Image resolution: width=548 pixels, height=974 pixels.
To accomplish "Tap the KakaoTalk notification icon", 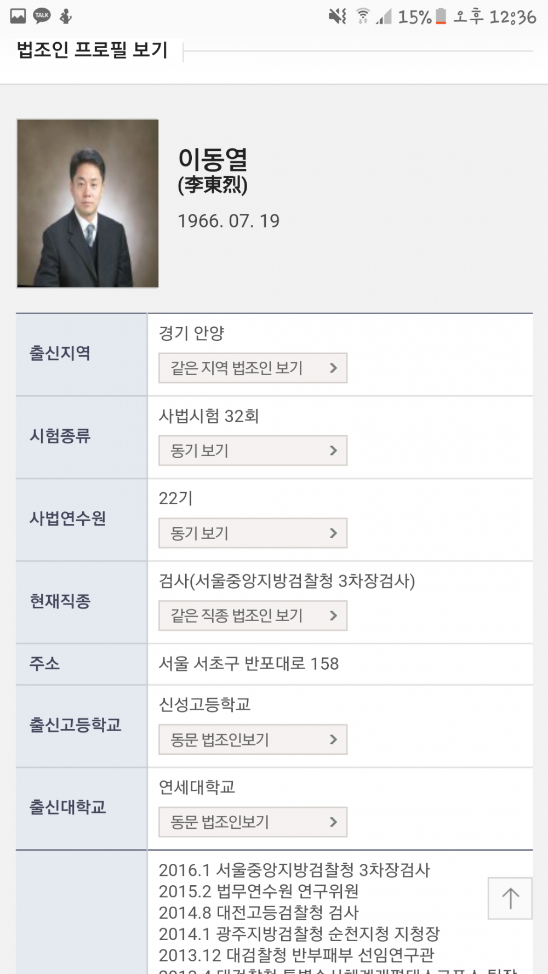I will tap(42, 16).
